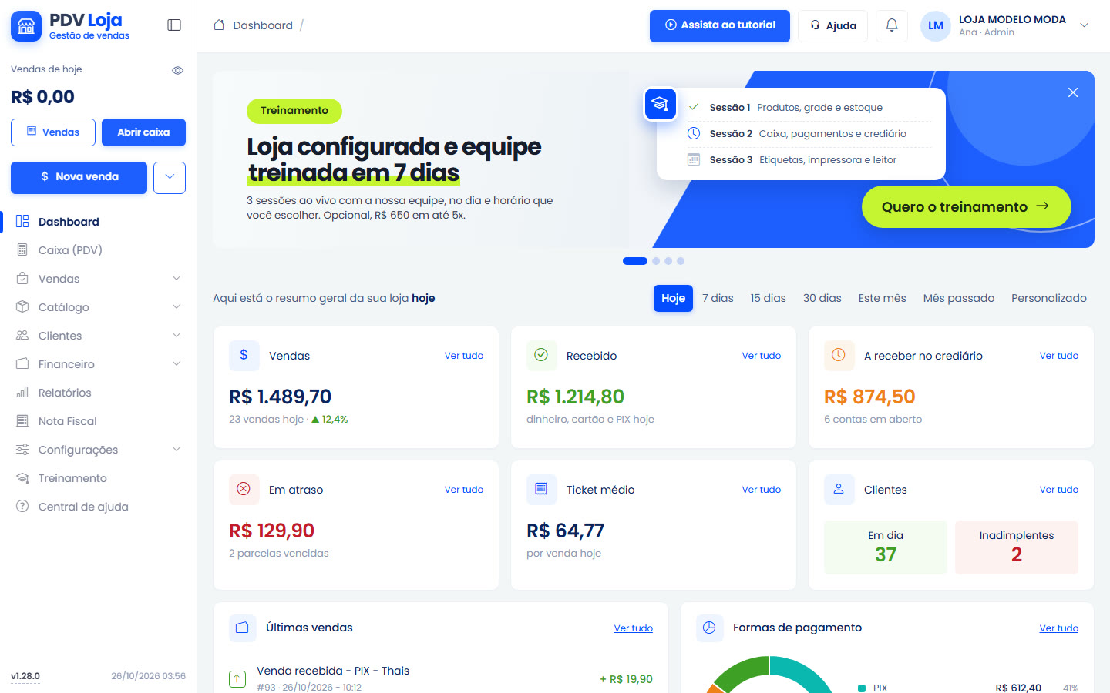Screen dimensions: 1110x693
Task: Open Nota Fiscal in the sidebar
Action: click(x=99, y=421)
